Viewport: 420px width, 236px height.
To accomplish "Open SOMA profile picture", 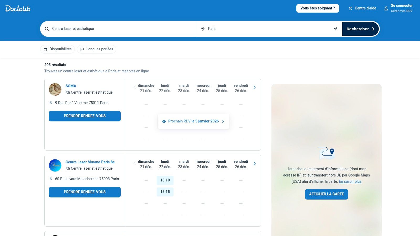I will click(55, 89).
